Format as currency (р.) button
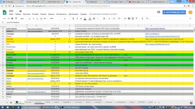This screenshot has height=109, width=195. tap(30, 19)
